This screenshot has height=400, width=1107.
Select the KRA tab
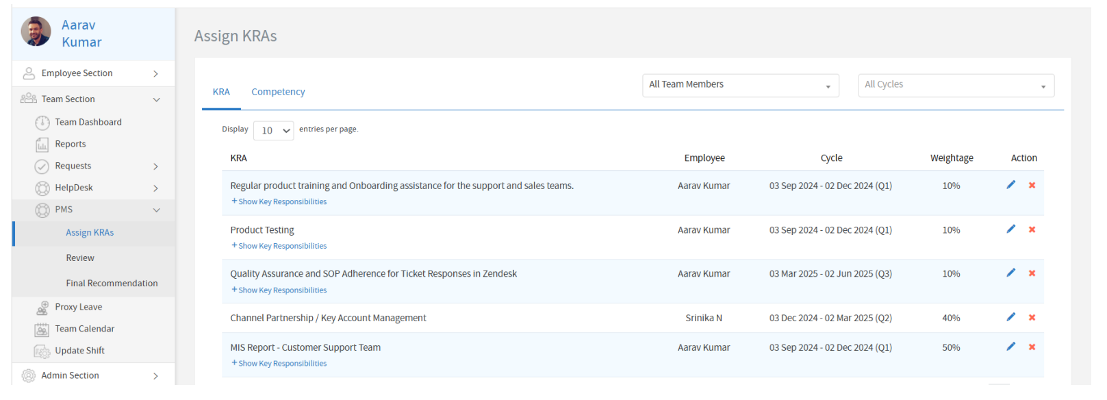221,92
